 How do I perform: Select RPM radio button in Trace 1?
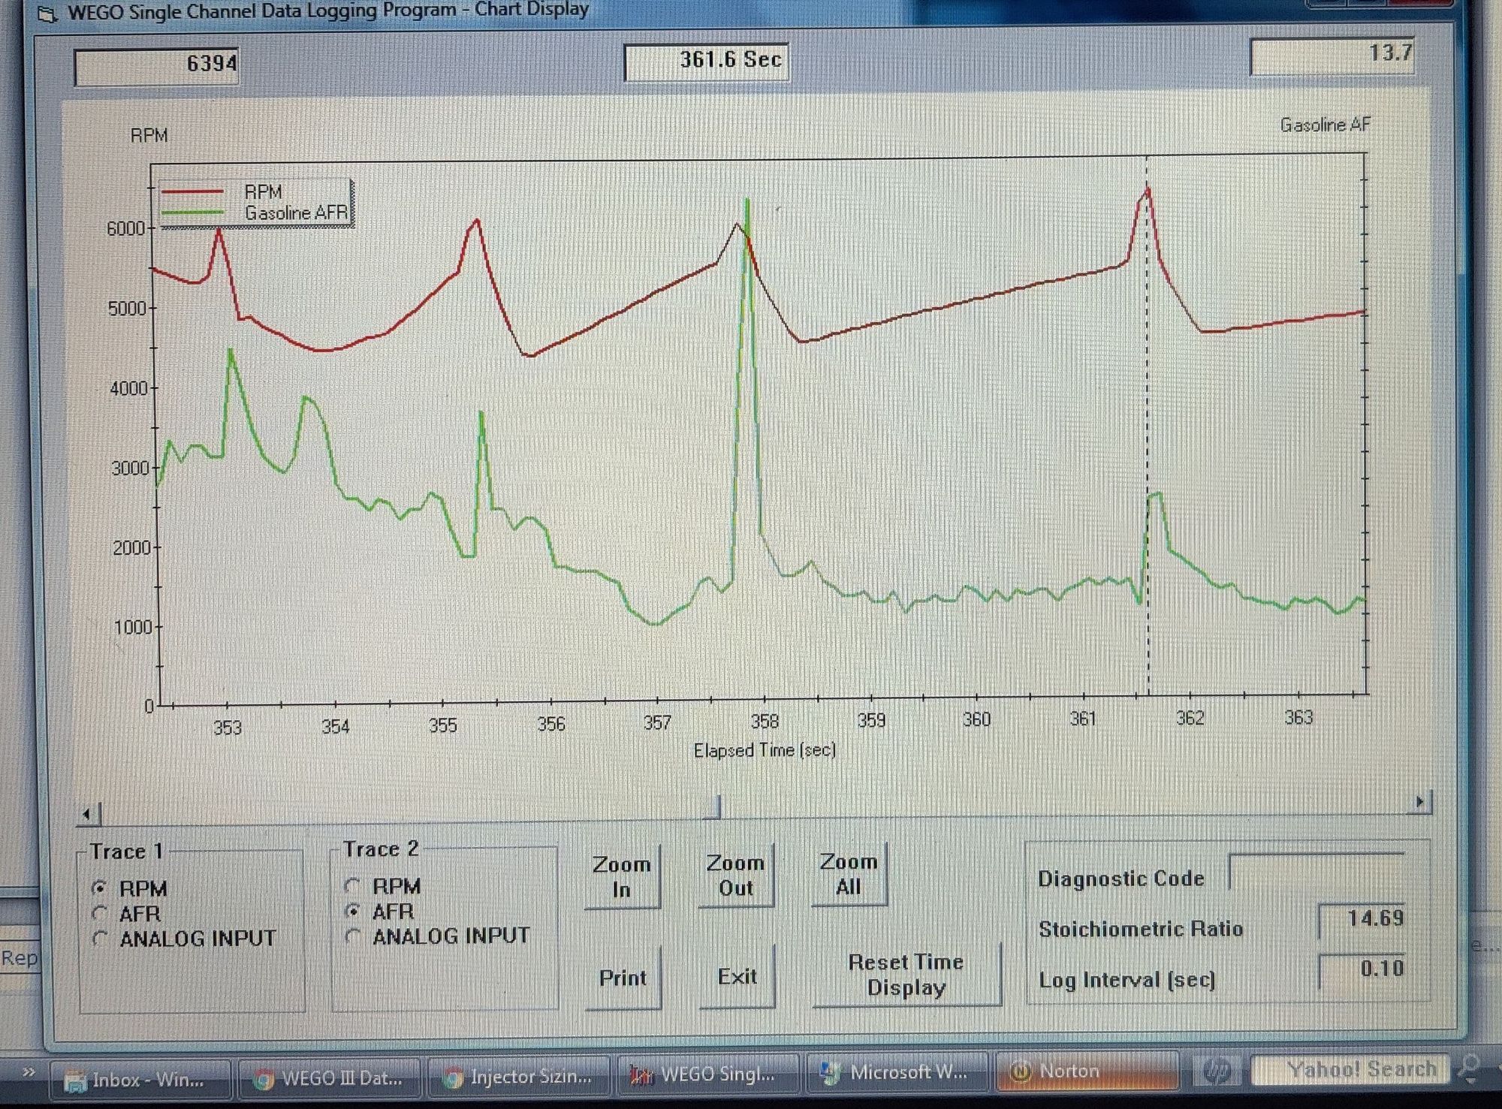click(x=100, y=888)
